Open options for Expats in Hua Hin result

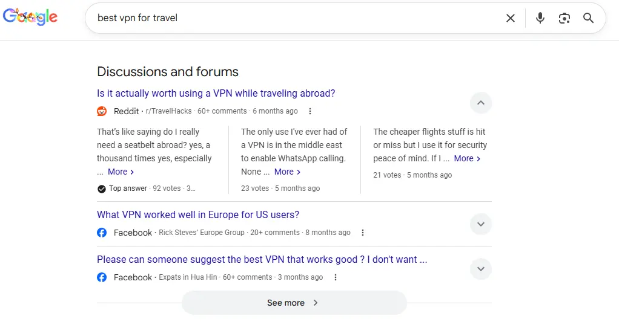coord(336,277)
